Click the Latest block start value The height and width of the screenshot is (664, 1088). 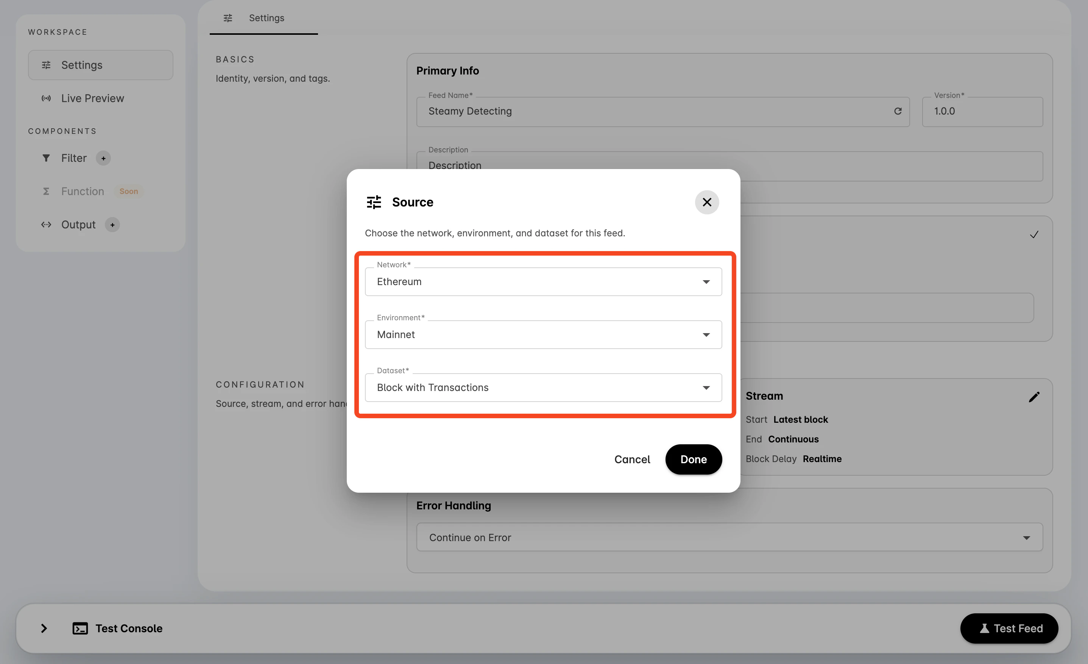(x=800, y=420)
